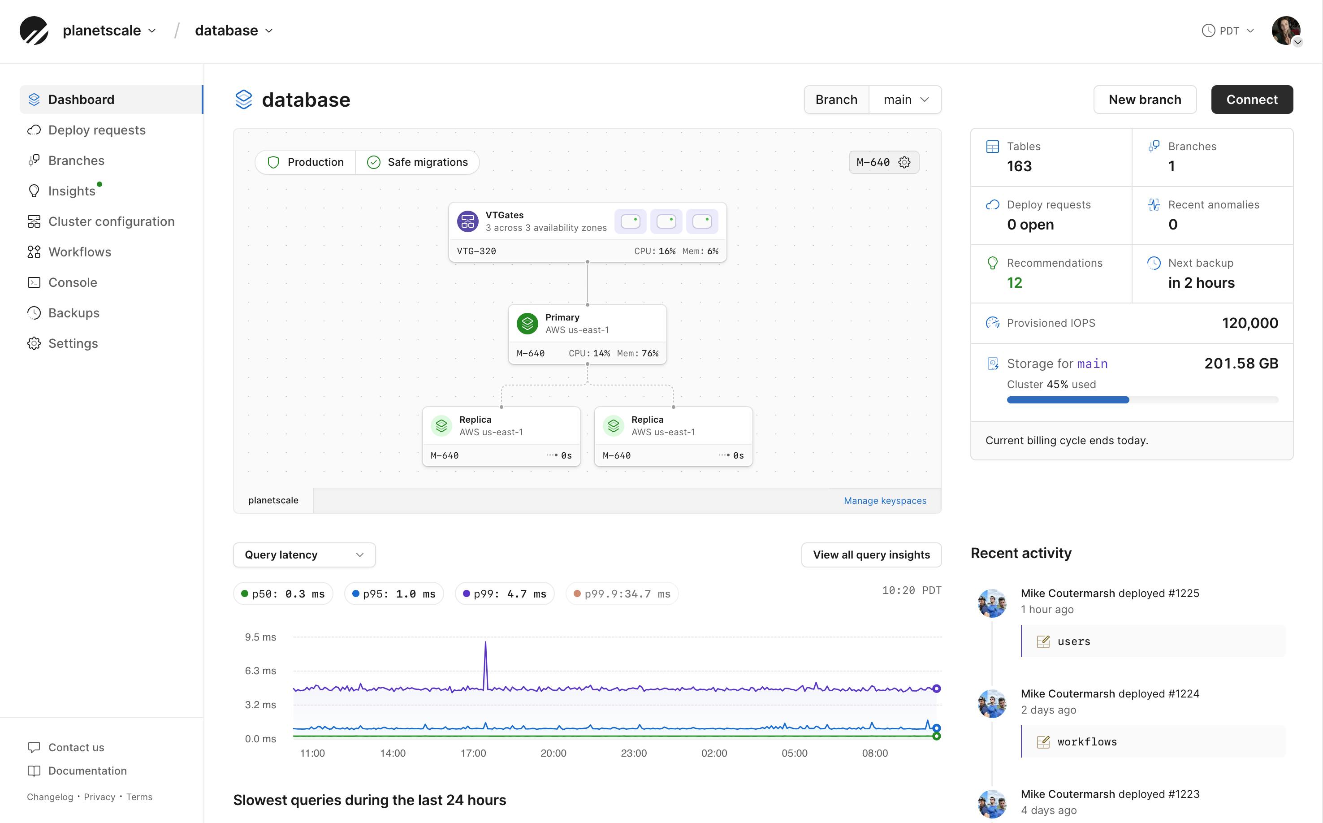Click the Safe migrations badge

point(417,162)
